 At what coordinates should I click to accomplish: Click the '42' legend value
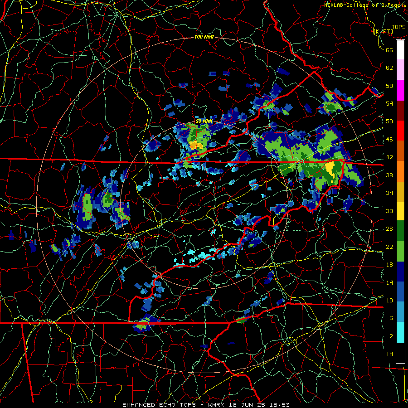click(x=389, y=157)
